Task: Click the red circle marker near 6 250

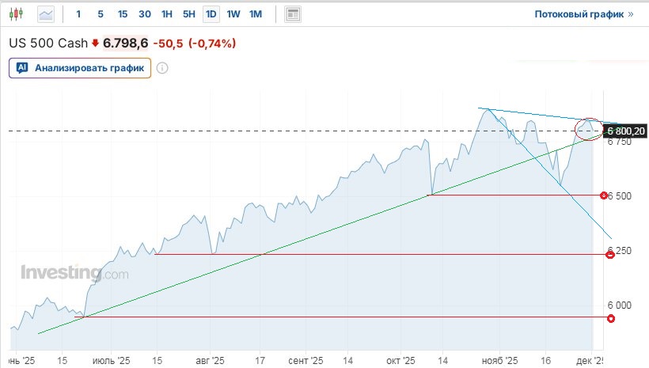Action: [x=610, y=254]
